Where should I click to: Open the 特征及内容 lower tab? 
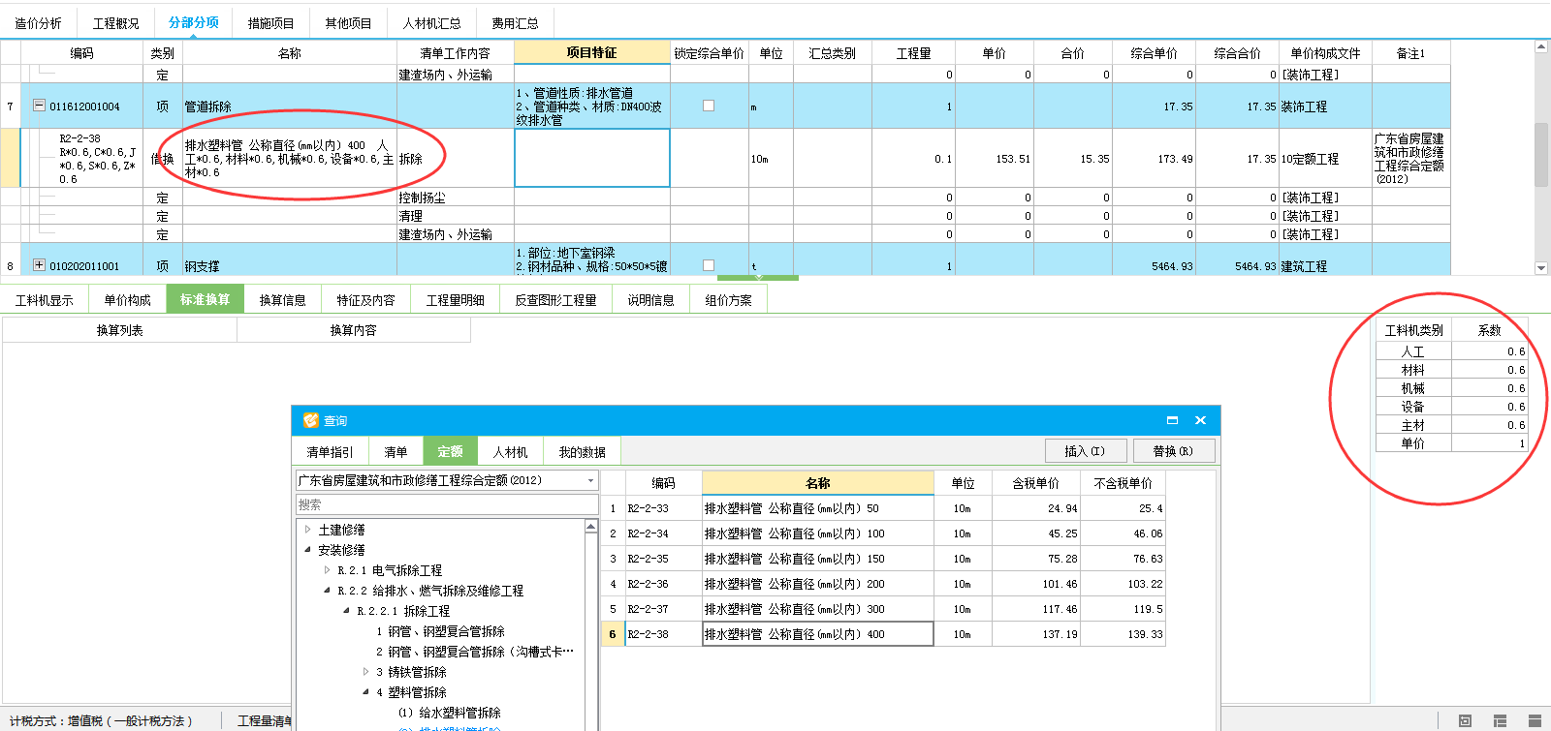[x=365, y=300]
